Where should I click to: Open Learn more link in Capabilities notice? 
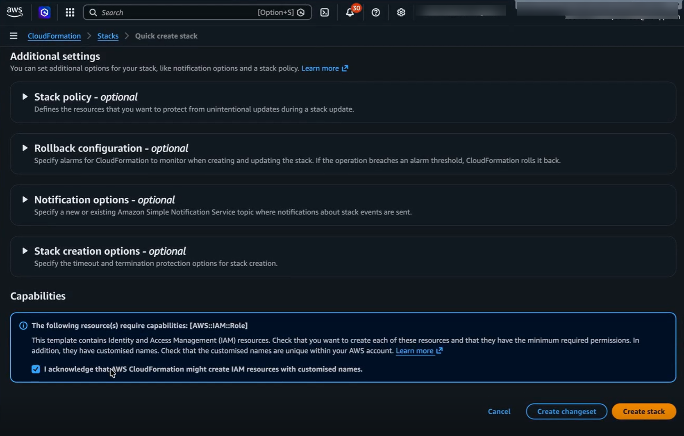click(414, 350)
